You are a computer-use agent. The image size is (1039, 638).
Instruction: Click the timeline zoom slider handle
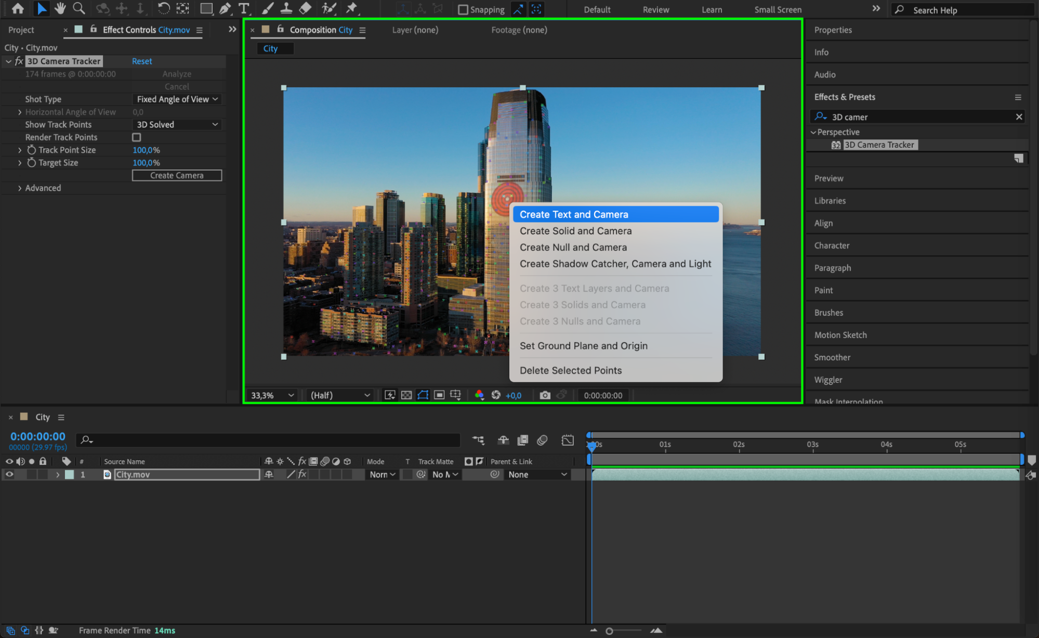pos(609,631)
